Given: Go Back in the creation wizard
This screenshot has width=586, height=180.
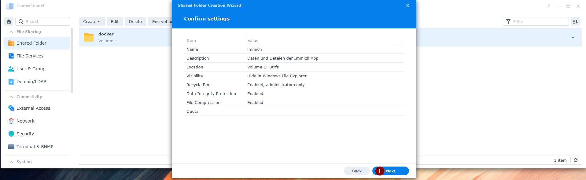Looking at the screenshot, I should 357,171.
